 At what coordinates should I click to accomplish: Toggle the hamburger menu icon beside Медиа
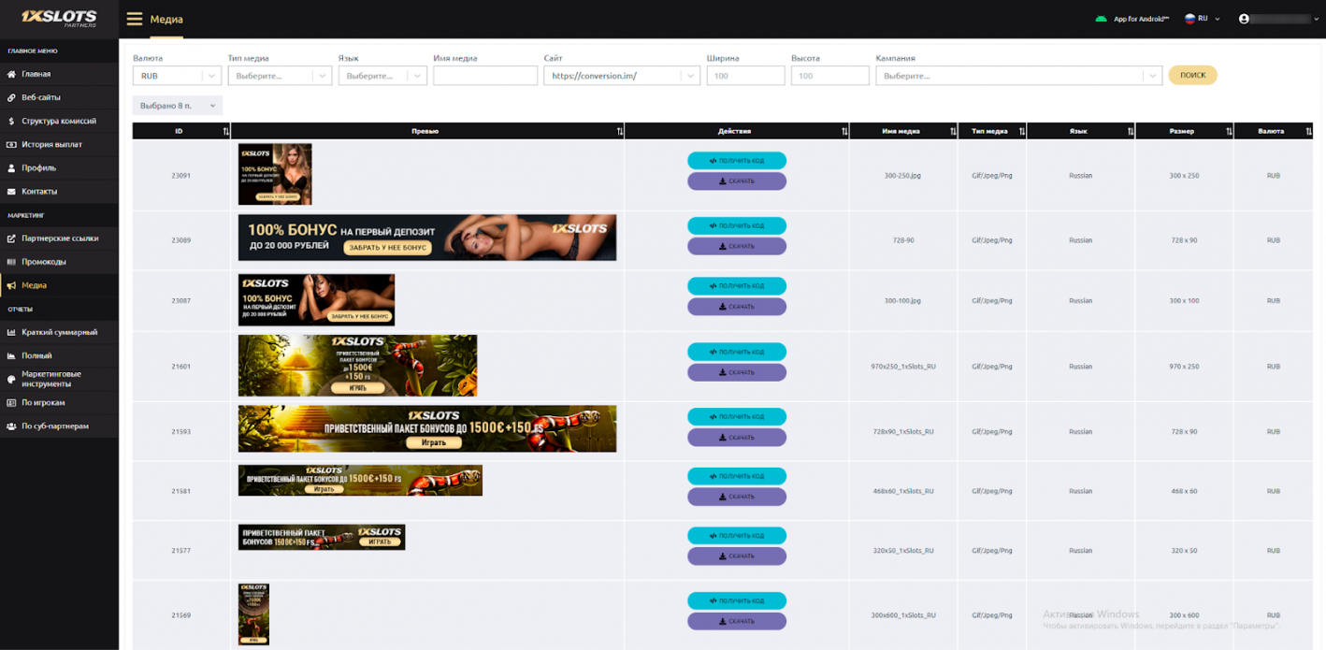point(135,19)
